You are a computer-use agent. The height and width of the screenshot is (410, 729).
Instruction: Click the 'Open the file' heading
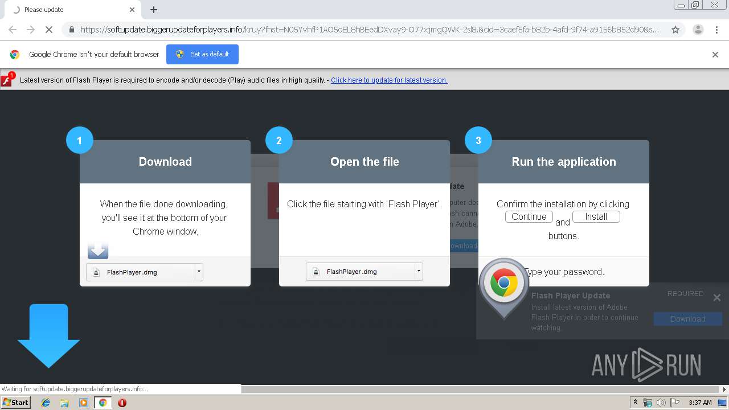click(364, 162)
